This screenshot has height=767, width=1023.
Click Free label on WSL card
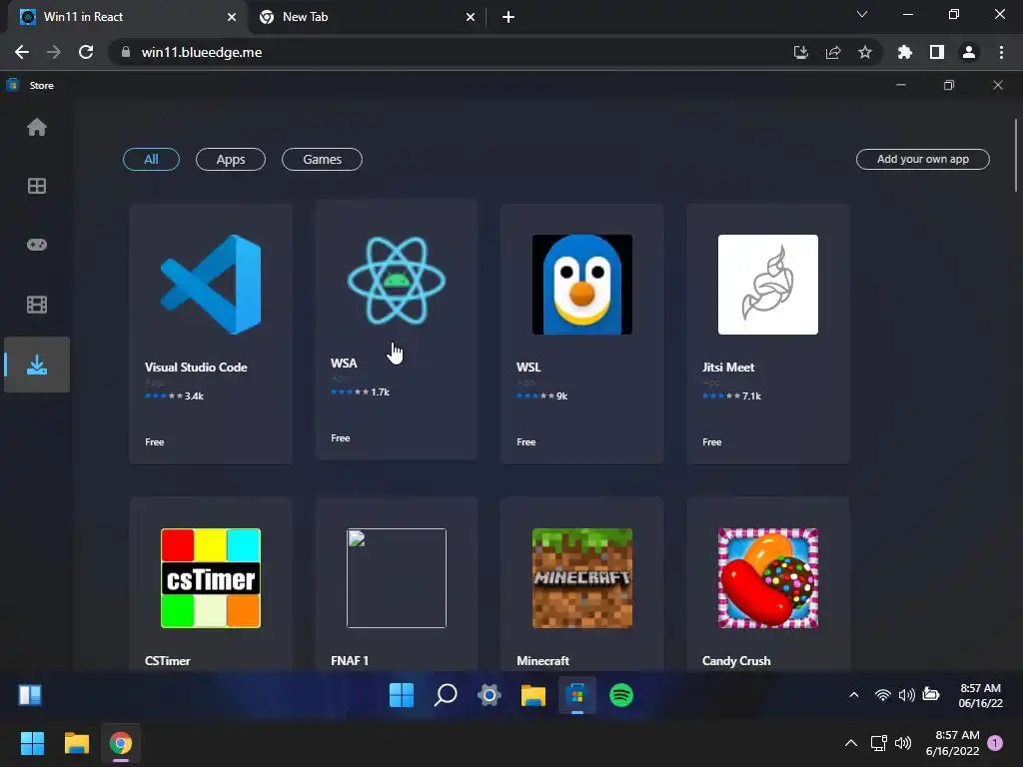(525, 442)
